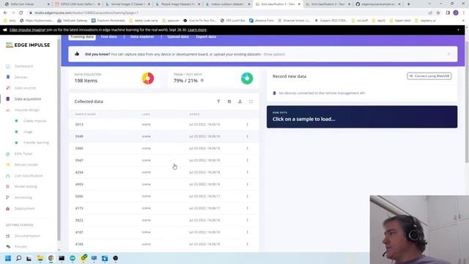The width and height of the screenshot is (469, 264).
Task: Reload the page with browser refresh button
Action: click(x=21, y=13)
